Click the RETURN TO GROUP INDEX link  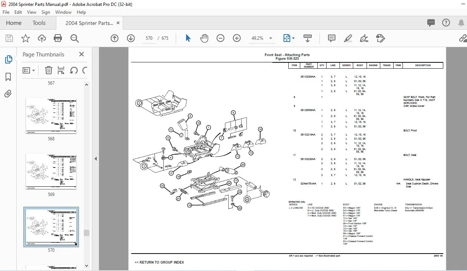pyautogui.click(x=159, y=262)
